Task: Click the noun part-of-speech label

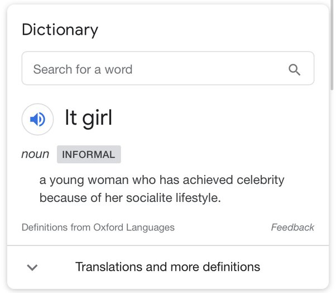Action: 35,154
